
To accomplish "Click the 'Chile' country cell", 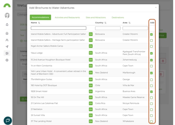I will (98, 85).
